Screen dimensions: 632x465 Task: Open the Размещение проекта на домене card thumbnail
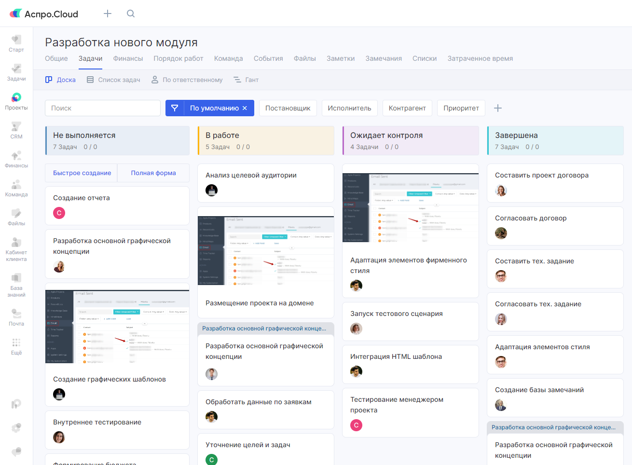266,251
